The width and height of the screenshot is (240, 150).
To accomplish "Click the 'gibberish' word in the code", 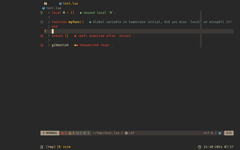I will [x=60, y=45].
